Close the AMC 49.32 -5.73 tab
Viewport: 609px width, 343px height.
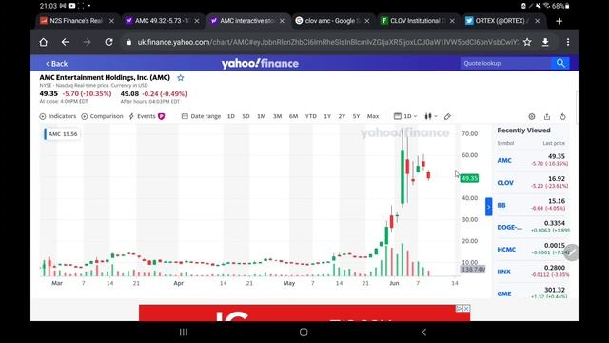197,21
